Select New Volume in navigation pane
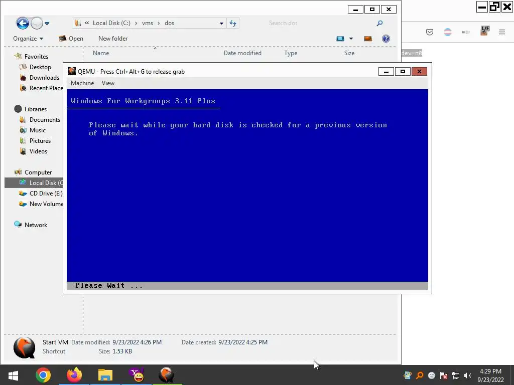 [x=41, y=204]
